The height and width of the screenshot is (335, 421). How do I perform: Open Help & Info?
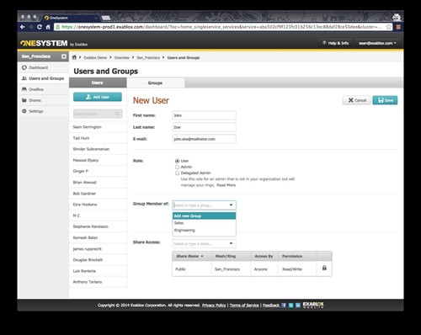tap(336, 43)
